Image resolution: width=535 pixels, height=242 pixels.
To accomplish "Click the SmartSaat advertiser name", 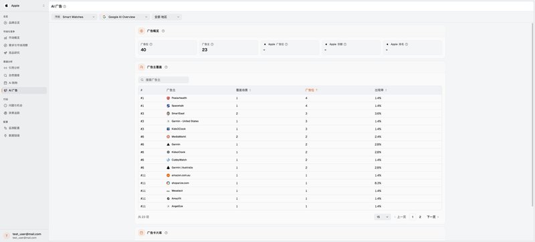I will 178,114.
